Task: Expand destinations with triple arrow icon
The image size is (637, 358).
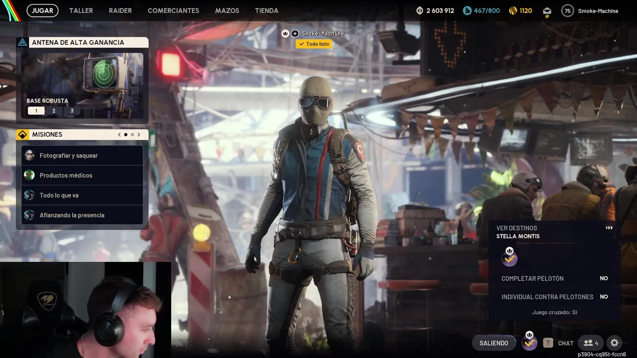Action: click(609, 228)
